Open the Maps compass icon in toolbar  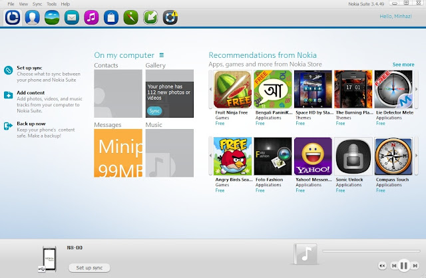pyautogui.click(x=130, y=17)
